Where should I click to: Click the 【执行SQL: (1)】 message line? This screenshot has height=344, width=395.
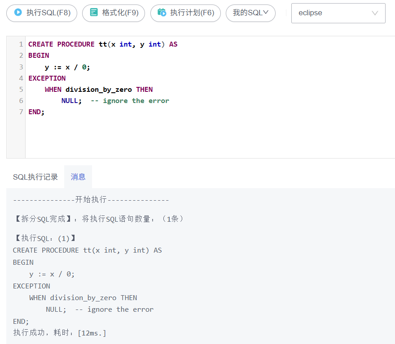[44, 238]
